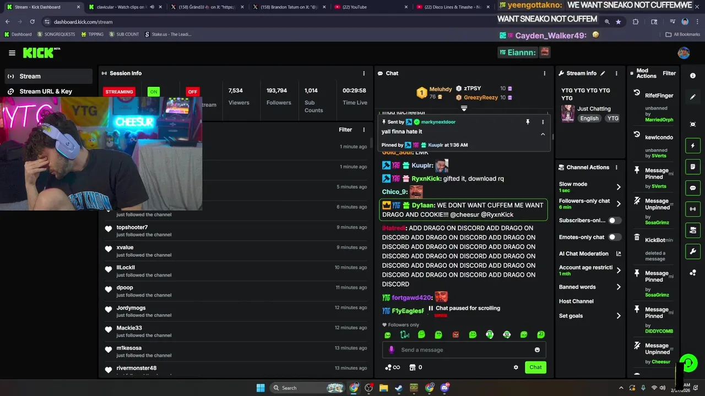The height and width of the screenshot is (396, 705).
Task: Select Stream in the left sidebar
Action: click(48, 76)
